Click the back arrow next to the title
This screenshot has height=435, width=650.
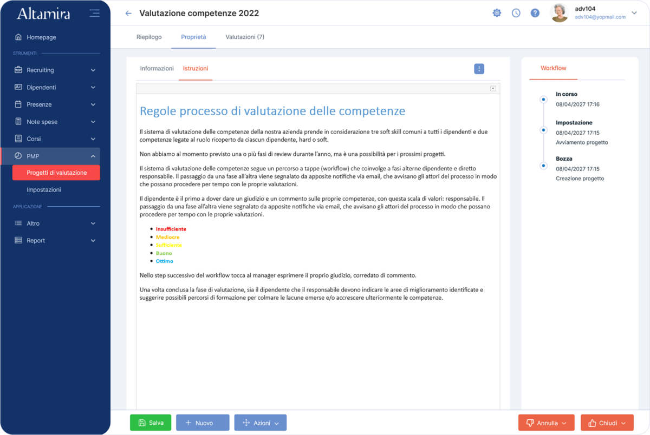click(128, 13)
